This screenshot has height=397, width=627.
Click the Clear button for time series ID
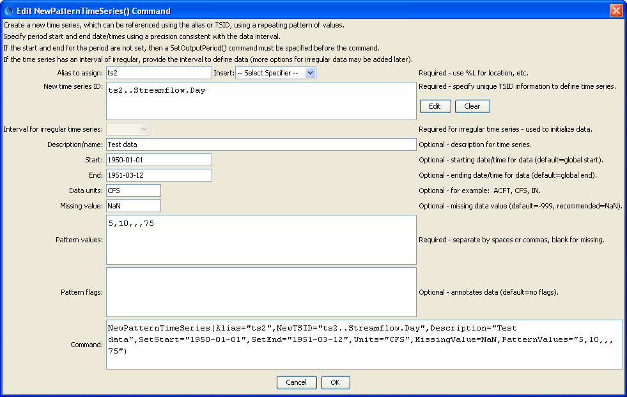(472, 106)
